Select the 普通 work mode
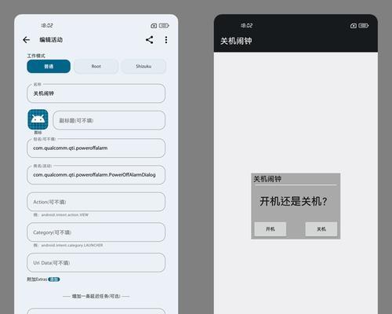392x314 pixels. pos(49,66)
